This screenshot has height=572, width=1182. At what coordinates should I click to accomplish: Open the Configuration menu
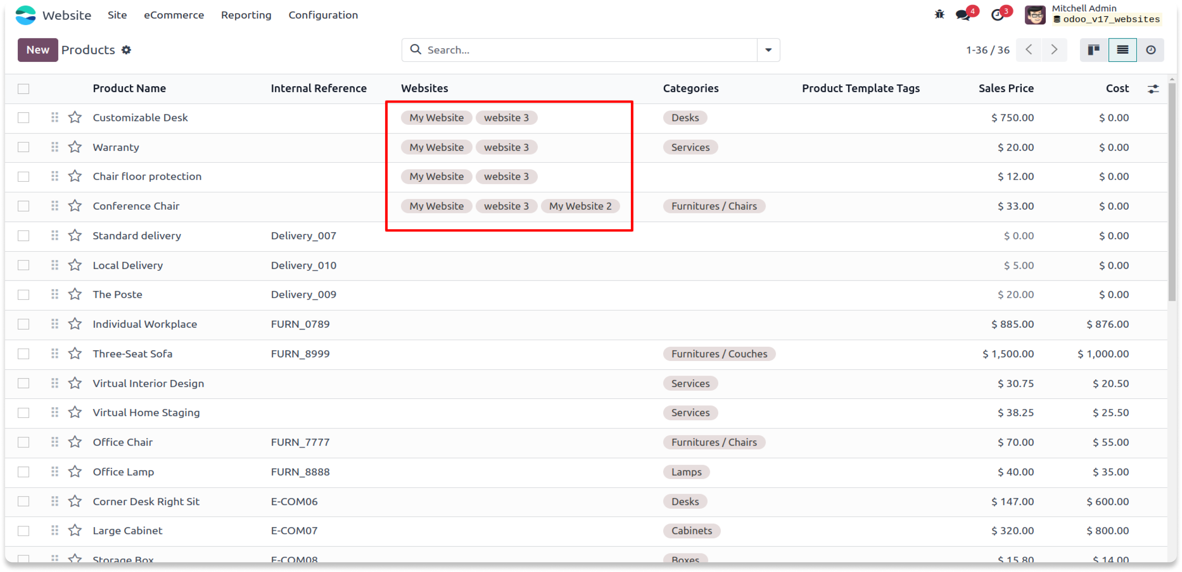click(322, 15)
